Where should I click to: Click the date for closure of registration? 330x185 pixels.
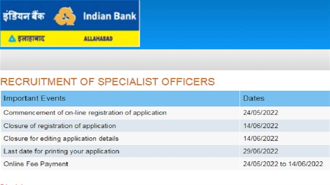point(260,126)
